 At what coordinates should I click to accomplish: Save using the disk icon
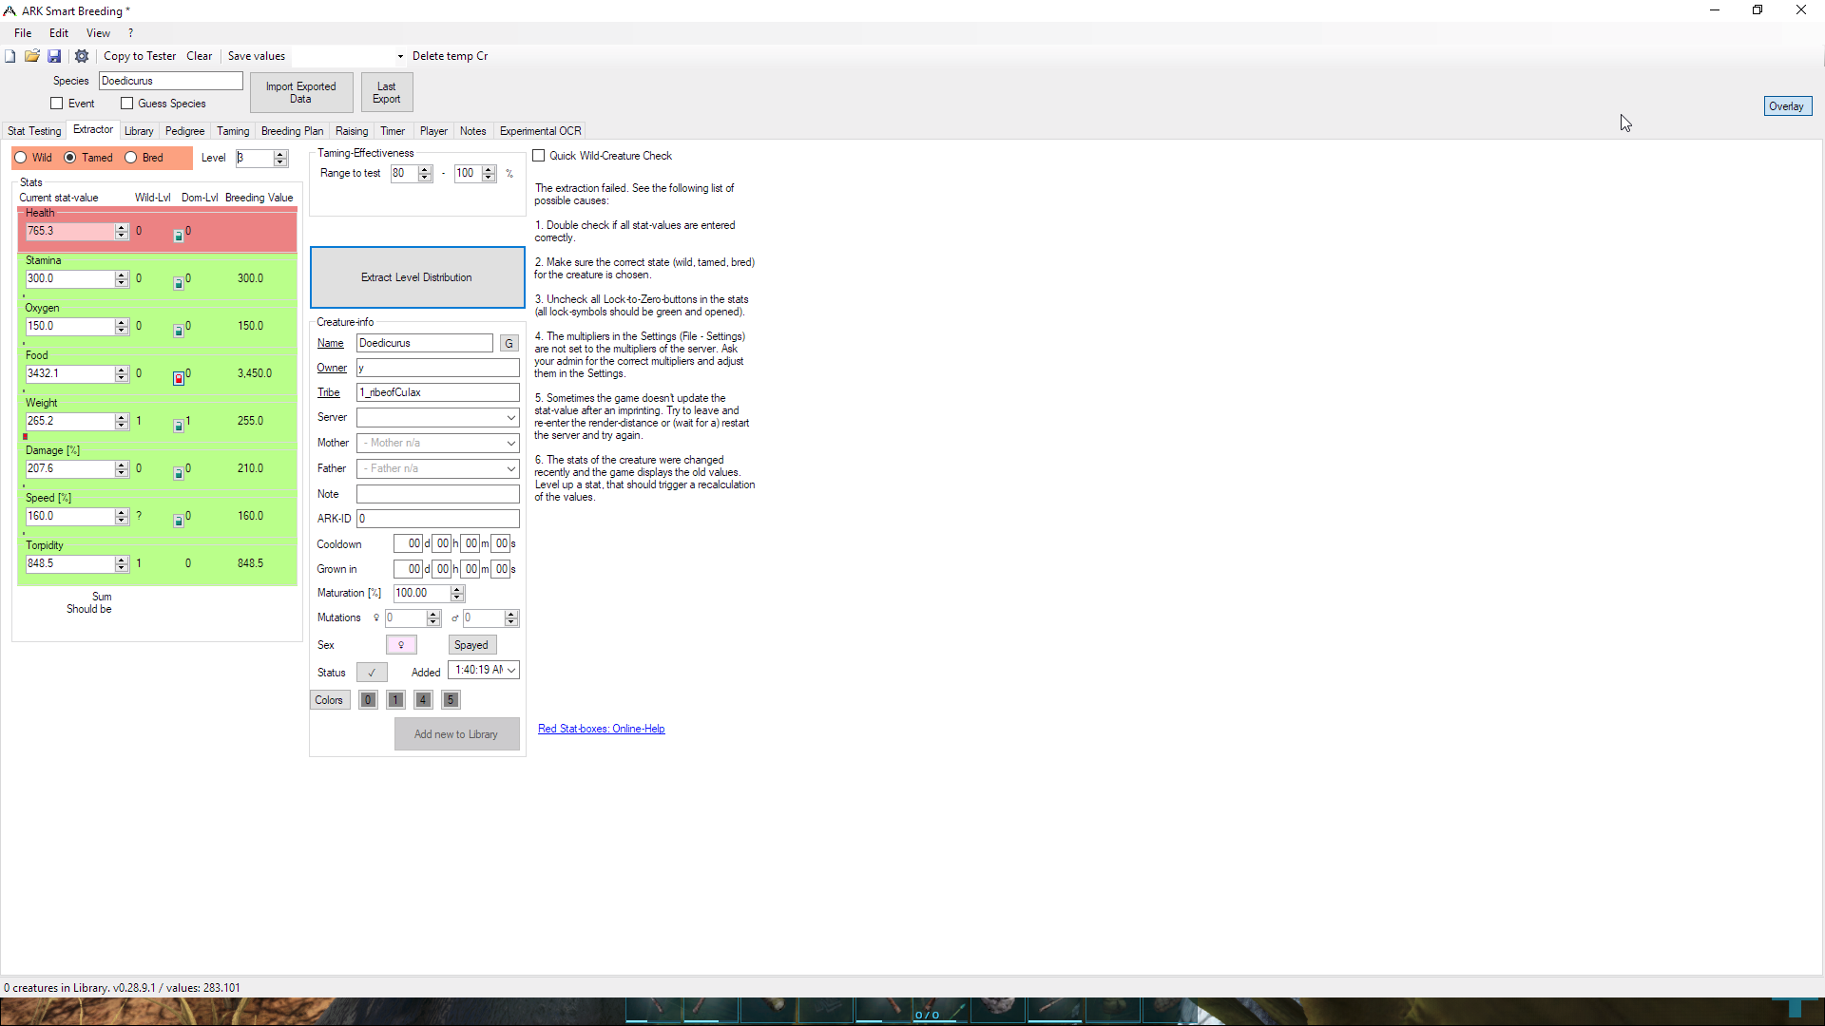click(54, 56)
